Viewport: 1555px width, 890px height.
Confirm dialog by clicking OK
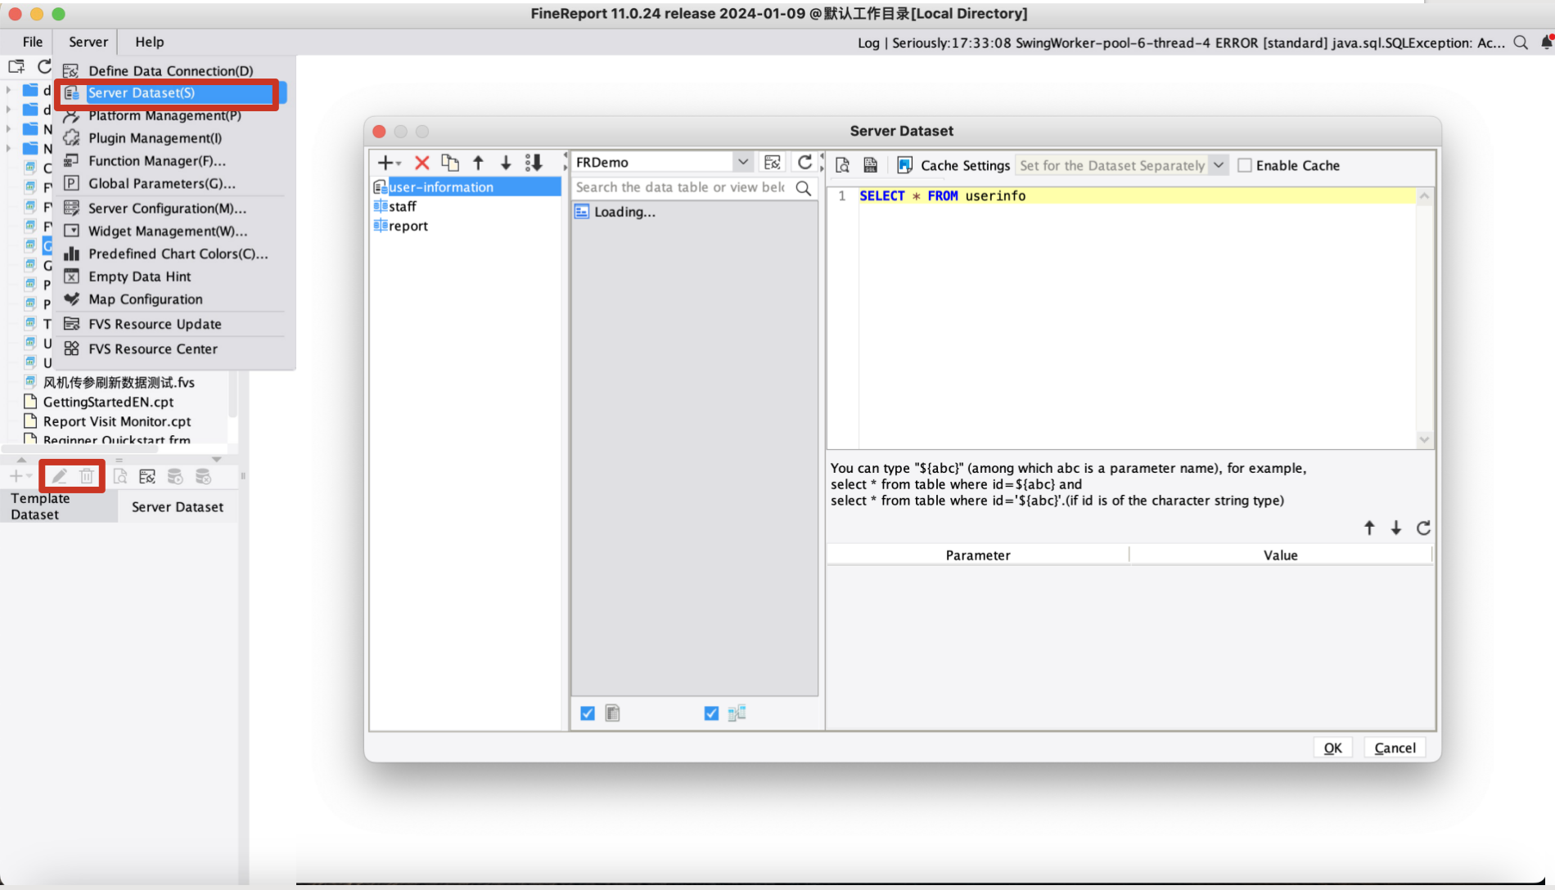pyautogui.click(x=1332, y=747)
